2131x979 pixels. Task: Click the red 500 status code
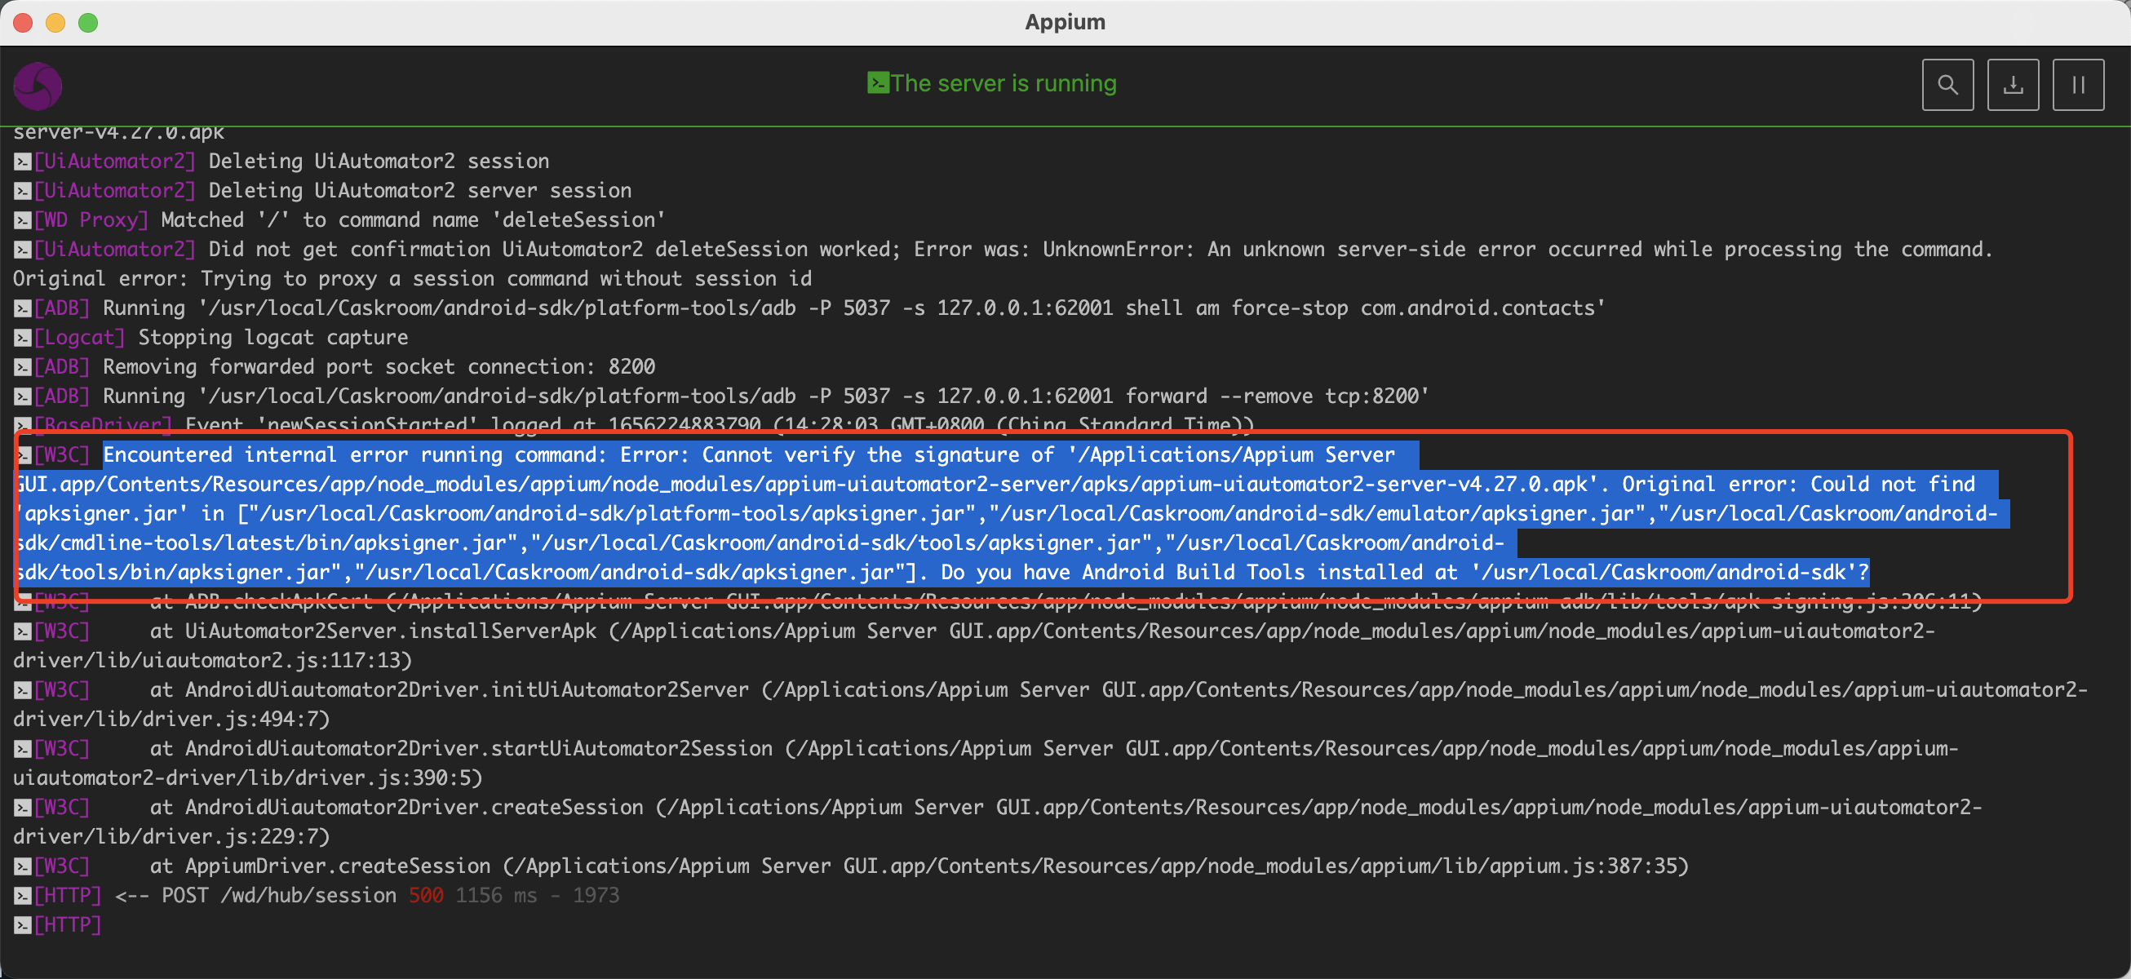point(425,895)
